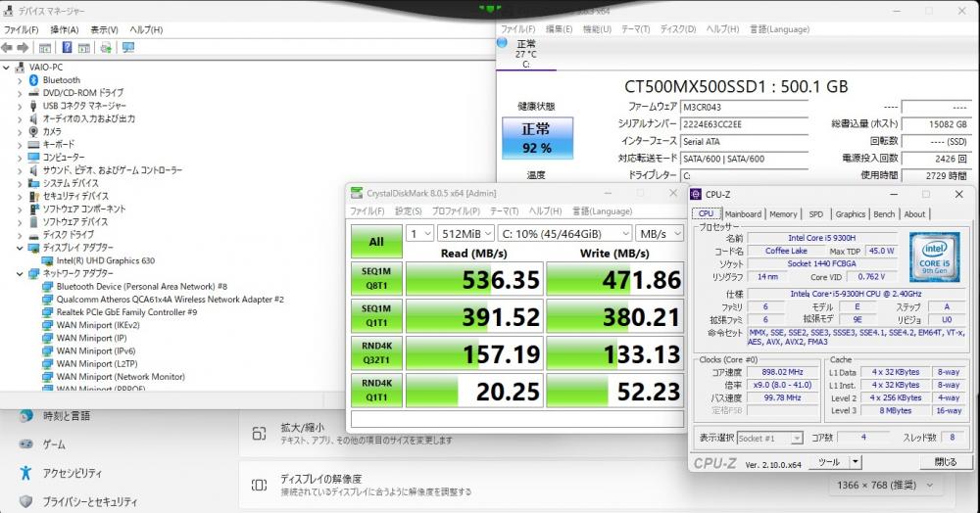Open 時刻と言語 in Settings sidebar

point(67,416)
